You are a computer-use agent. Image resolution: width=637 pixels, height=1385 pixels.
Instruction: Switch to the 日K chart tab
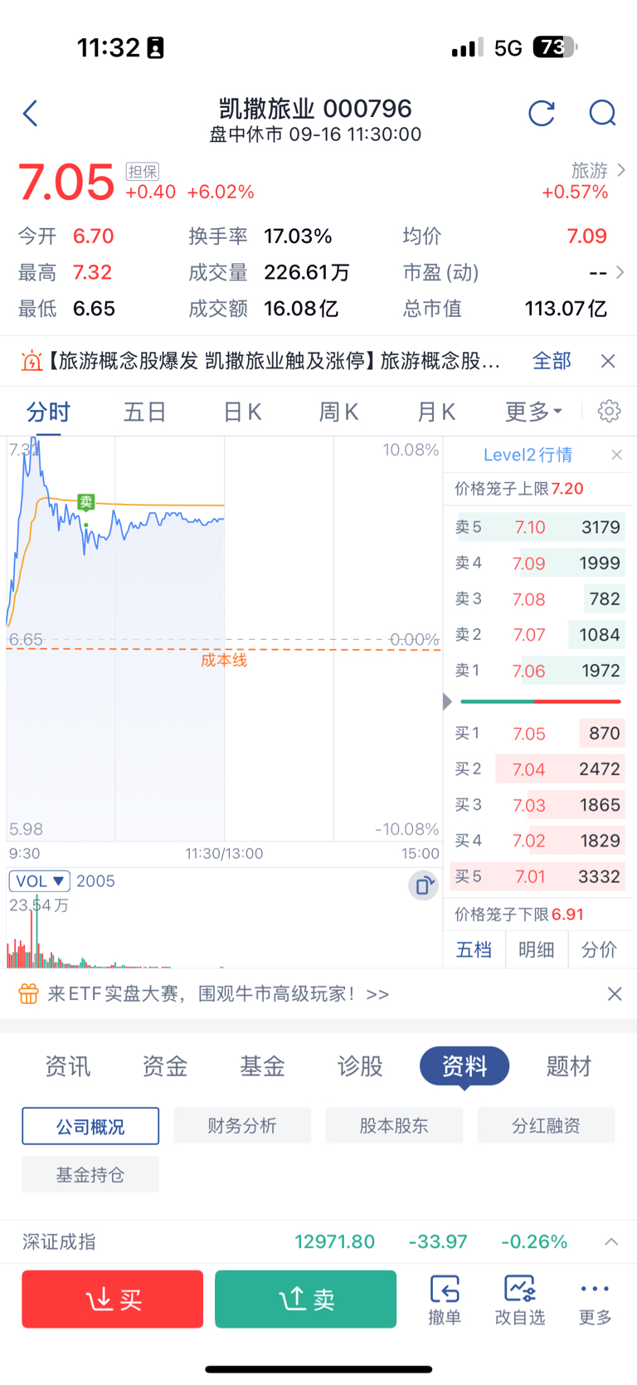coord(242,412)
